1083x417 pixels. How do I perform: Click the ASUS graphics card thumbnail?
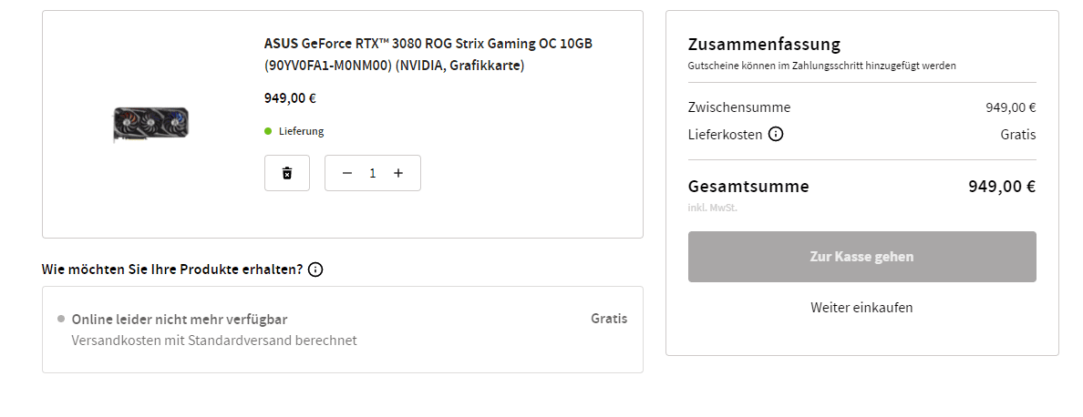[x=150, y=124]
